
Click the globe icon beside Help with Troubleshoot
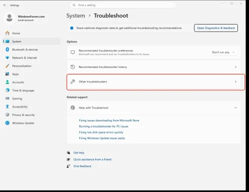tap(73, 107)
